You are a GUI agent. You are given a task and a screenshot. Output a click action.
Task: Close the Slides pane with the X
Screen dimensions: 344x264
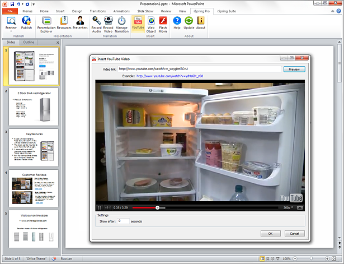(58, 43)
